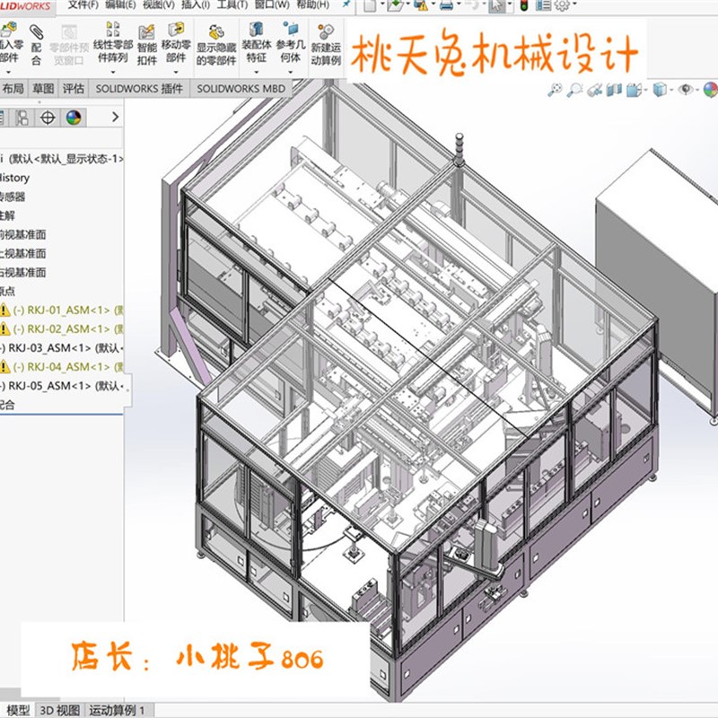Toggle visibility with the Hide/Show Items eye icon
This screenshot has width=718, height=718.
(x=684, y=90)
